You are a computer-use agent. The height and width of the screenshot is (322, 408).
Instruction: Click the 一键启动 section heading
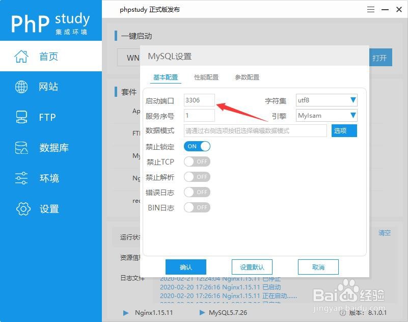137,36
